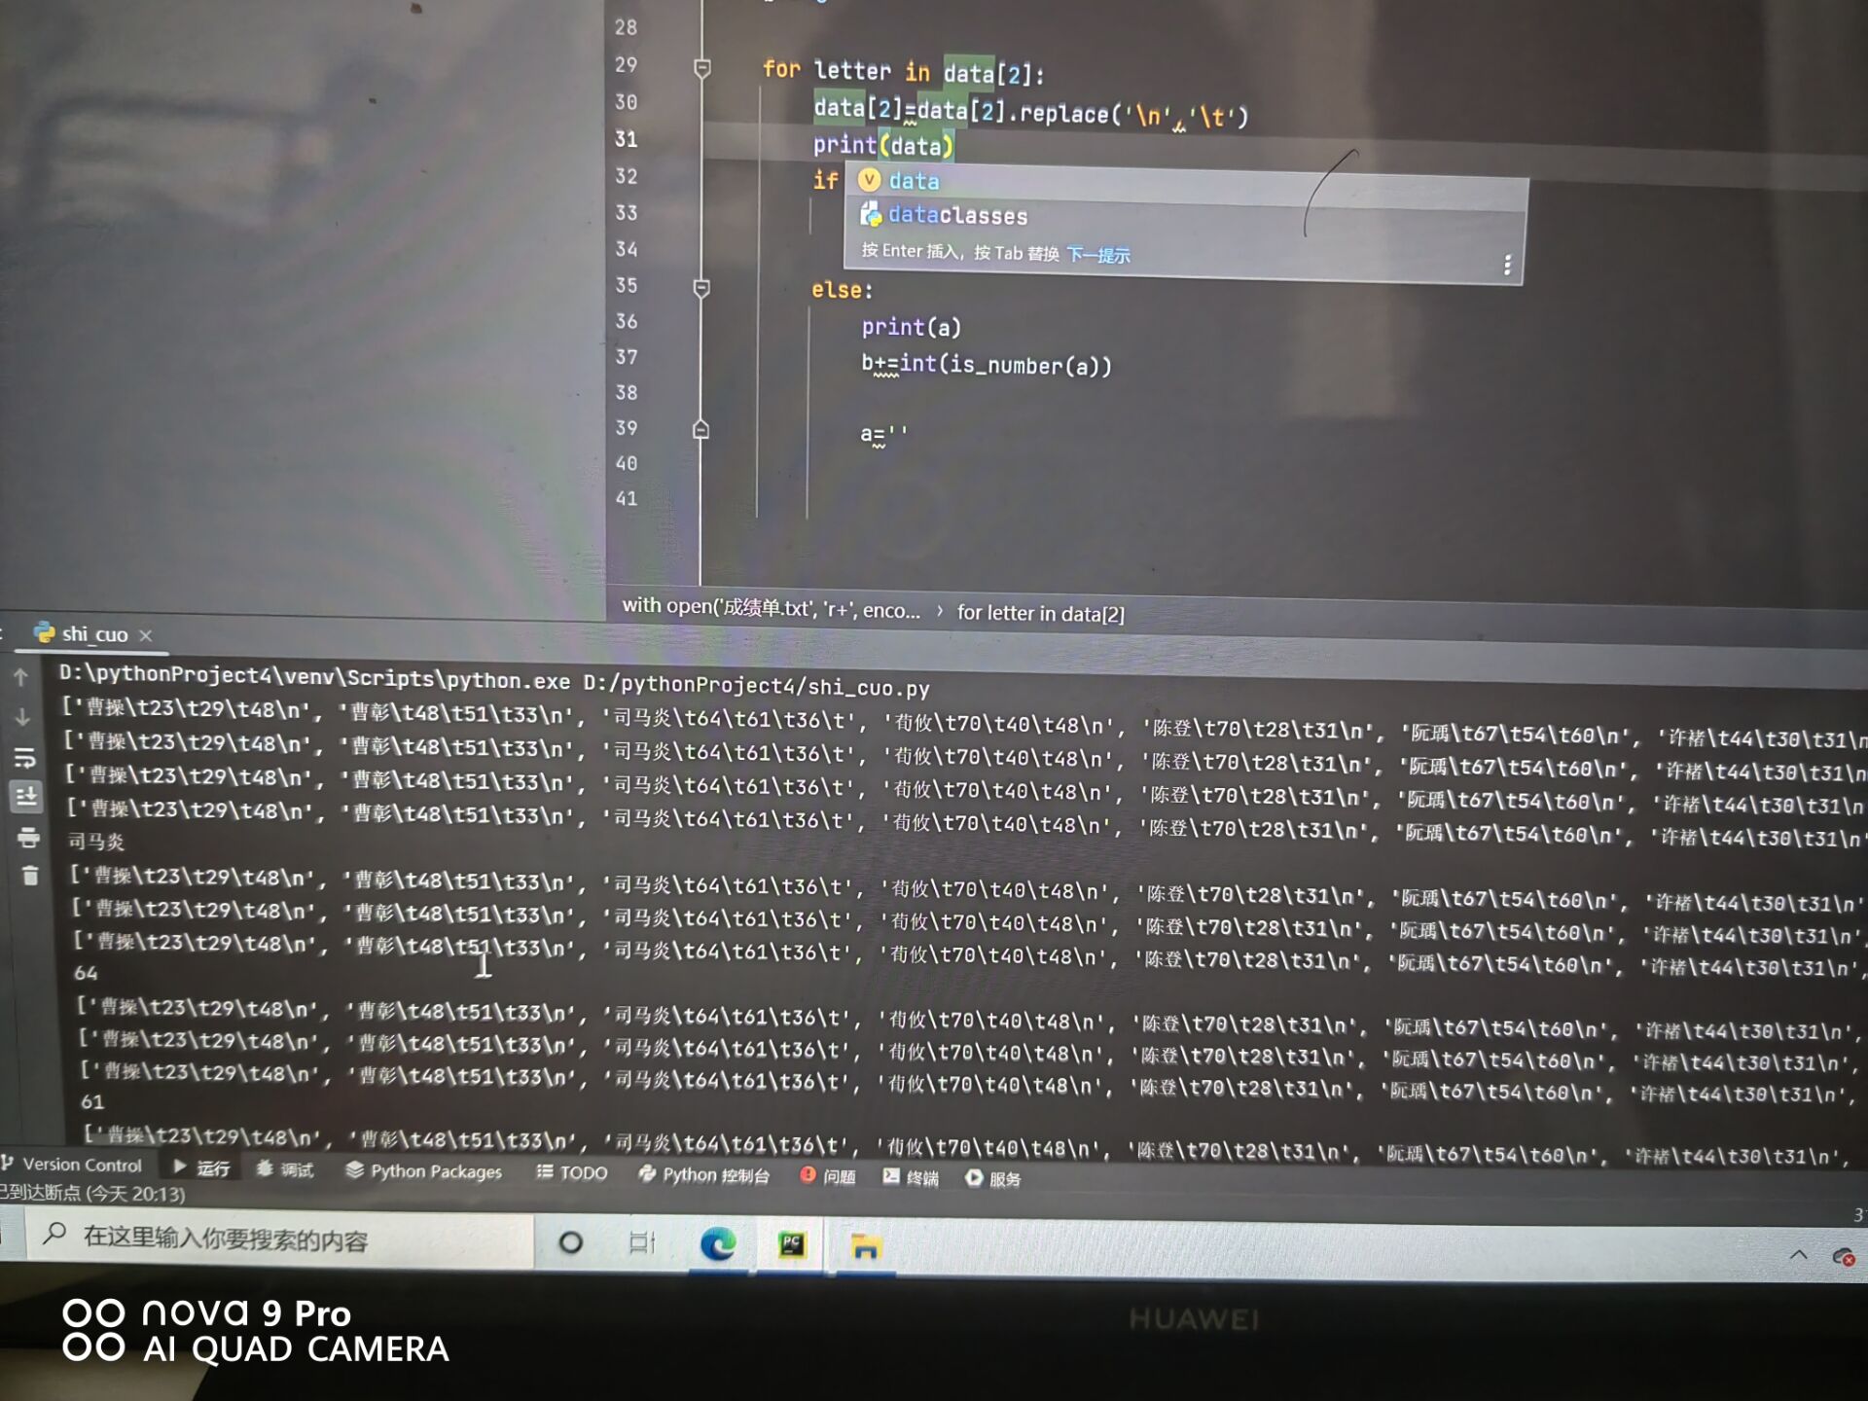The width and height of the screenshot is (1868, 1401).
Task: Click fold end marker at line 39
Action: (700, 429)
